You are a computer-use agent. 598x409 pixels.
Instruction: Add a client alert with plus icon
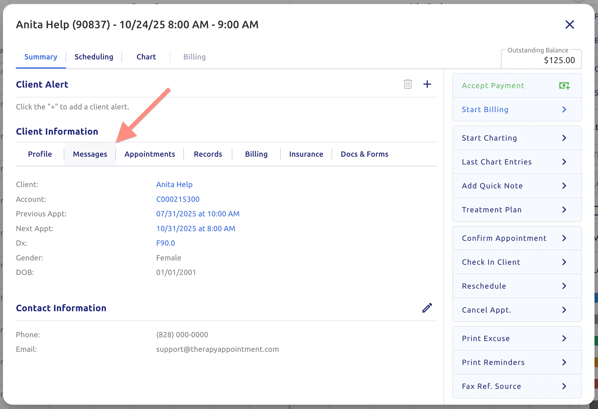(427, 84)
